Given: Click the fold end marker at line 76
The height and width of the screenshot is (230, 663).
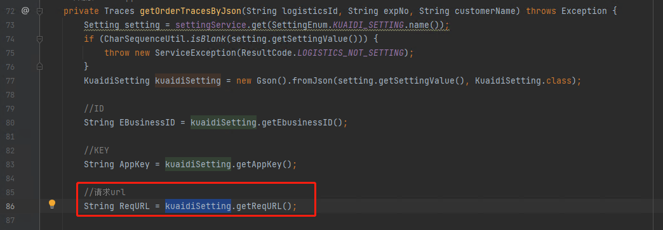Looking at the screenshot, I should coord(39,67).
